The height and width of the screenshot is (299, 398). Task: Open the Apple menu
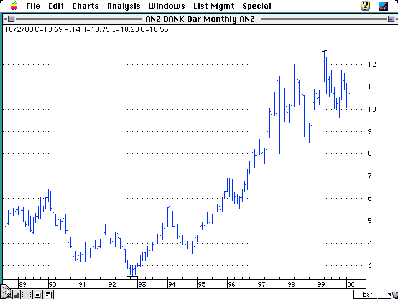point(14,6)
